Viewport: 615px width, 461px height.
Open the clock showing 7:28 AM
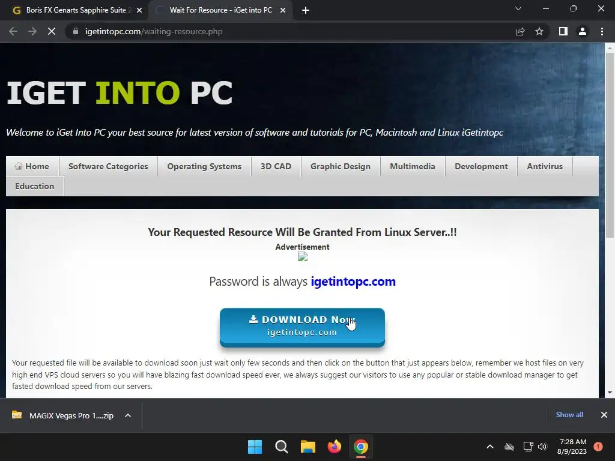(x=572, y=447)
